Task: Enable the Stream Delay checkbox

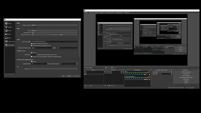Action: coord(32,53)
